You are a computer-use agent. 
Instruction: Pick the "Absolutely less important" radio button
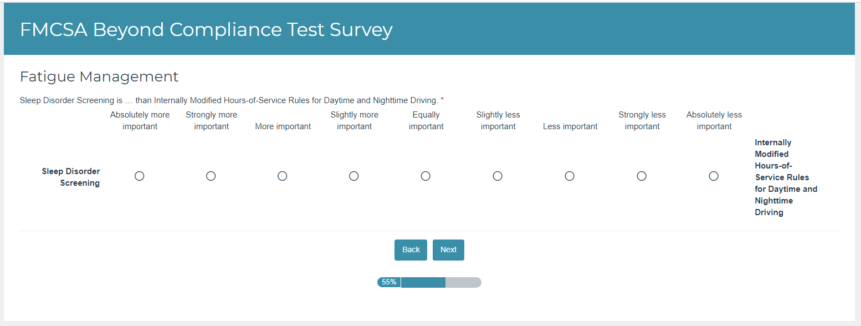click(714, 176)
